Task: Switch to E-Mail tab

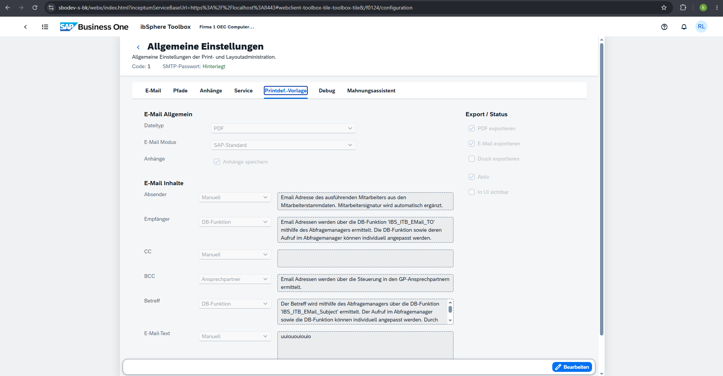Action: [x=153, y=90]
